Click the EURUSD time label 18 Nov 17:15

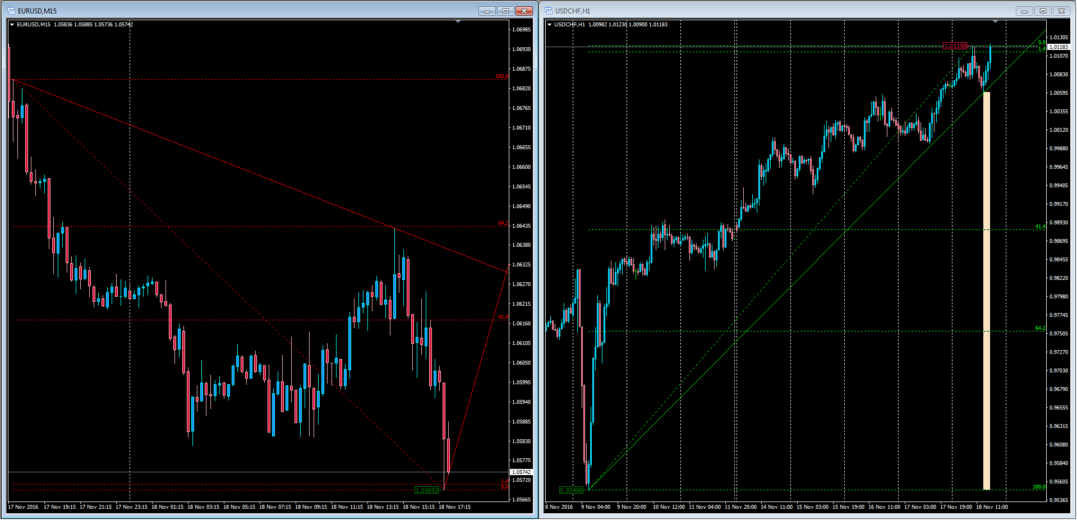[x=454, y=507]
